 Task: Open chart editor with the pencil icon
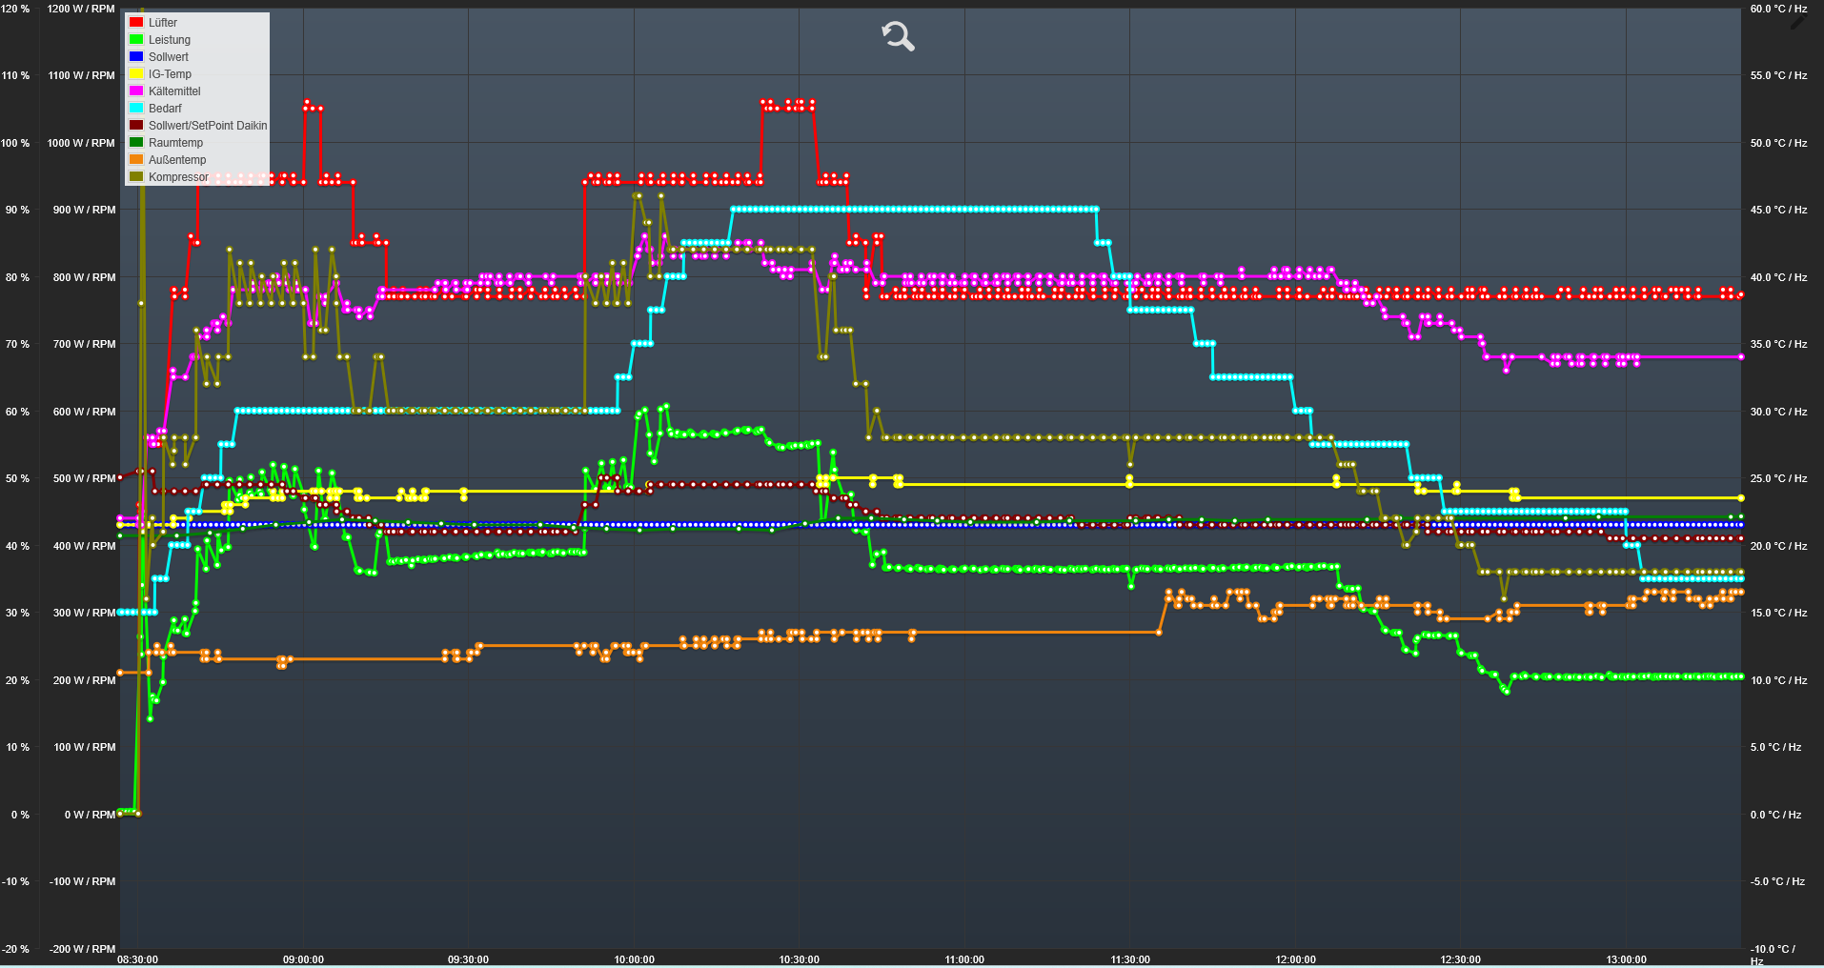pos(1798,20)
